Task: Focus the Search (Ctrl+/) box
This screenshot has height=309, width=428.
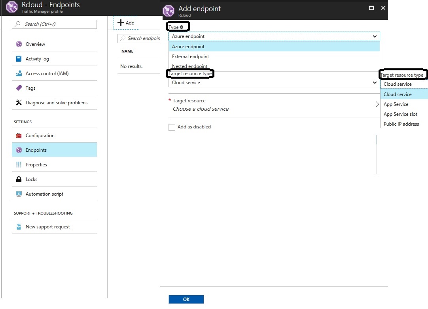Action: tap(55, 24)
